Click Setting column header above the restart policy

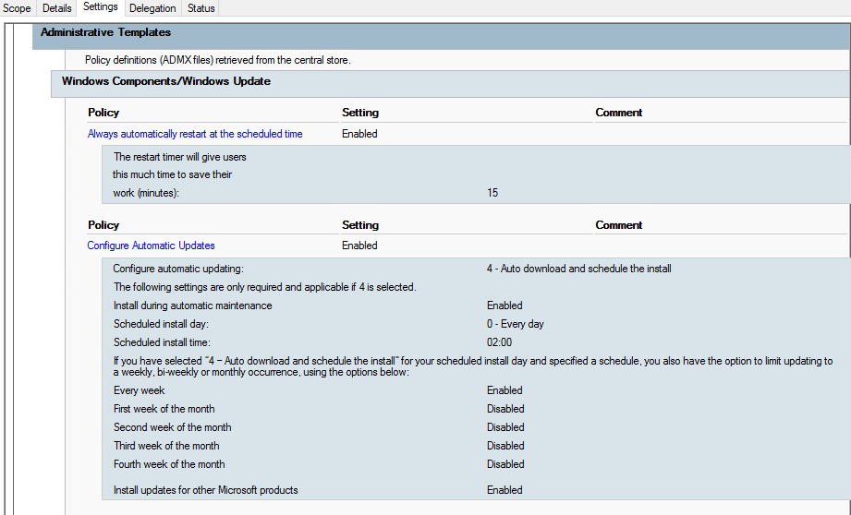point(360,113)
